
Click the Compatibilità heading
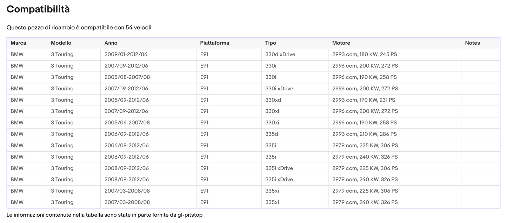click(x=38, y=9)
